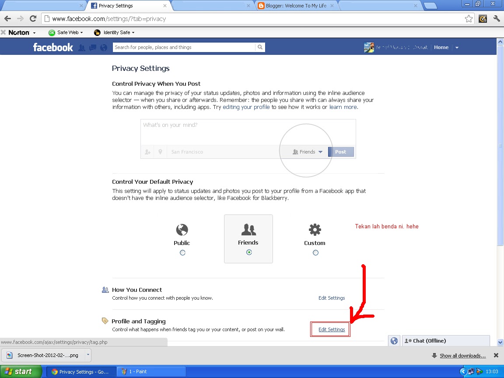The width and height of the screenshot is (504, 378).
Task: Click Edit Settings for How You Connect
Action: [x=332, y=298]
